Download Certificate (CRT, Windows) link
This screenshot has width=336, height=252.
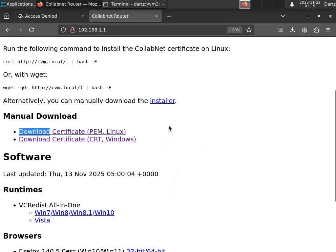point(77,139)
